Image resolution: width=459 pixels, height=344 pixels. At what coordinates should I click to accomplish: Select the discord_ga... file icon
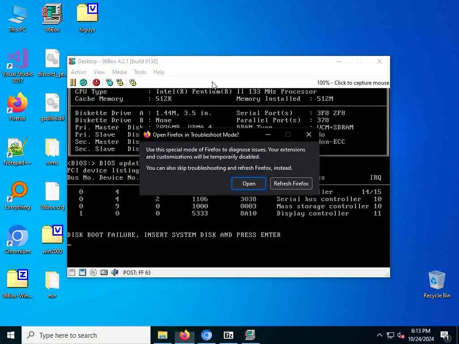coord(52,63)
